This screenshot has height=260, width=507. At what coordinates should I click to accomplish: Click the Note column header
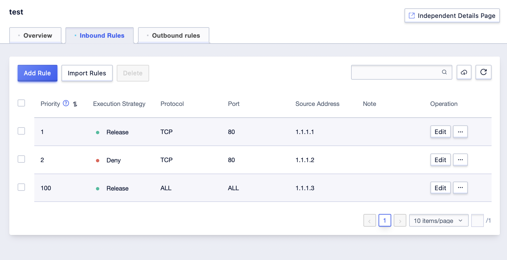point(370,104)
